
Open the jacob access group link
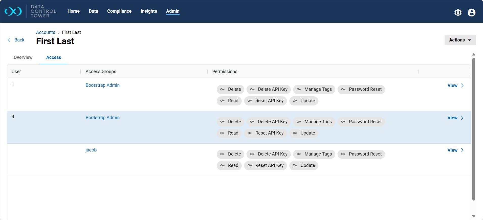(x=91, y=150)
